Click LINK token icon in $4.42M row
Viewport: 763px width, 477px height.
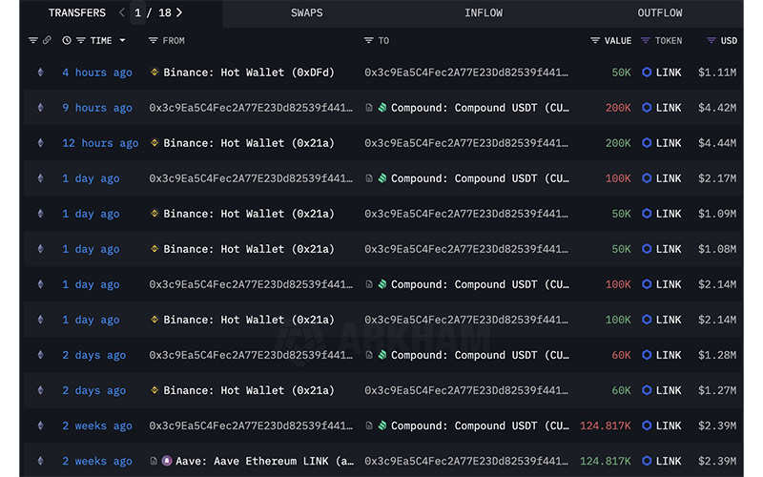[647, 108]
